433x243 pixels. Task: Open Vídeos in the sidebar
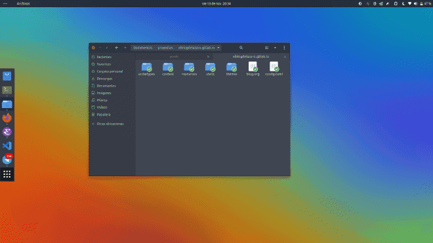pyautogui.click(x=112, y=107)
